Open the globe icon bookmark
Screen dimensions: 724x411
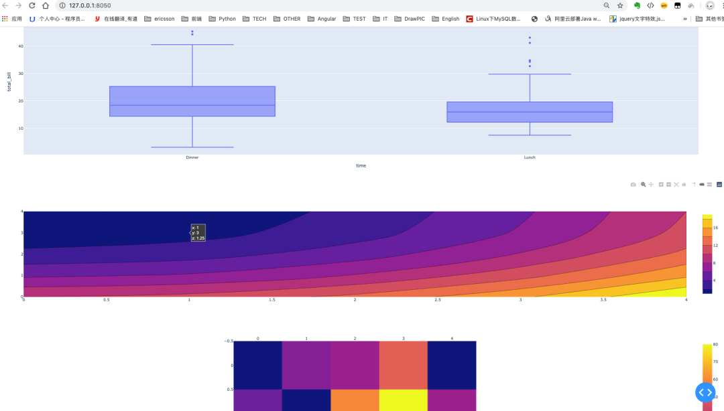point(534,19)
